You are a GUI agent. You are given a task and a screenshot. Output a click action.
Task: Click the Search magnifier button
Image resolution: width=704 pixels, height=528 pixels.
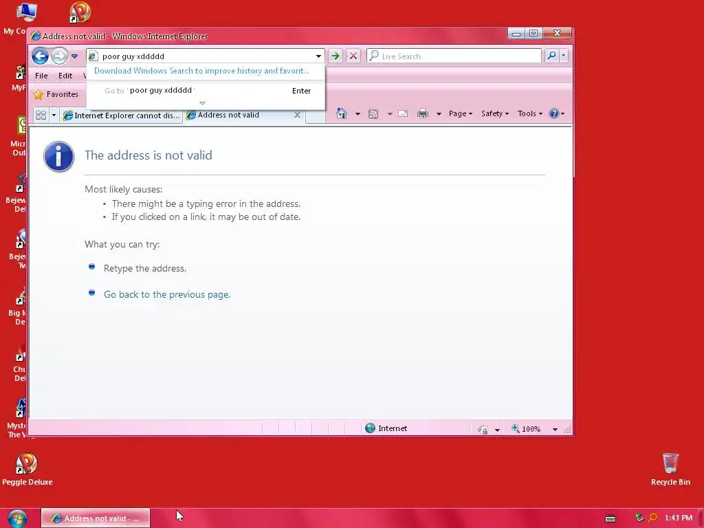coord(551,56)
